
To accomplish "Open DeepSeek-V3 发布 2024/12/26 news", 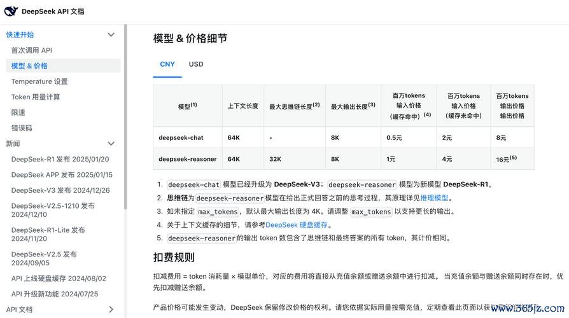I will coord(60,190).
